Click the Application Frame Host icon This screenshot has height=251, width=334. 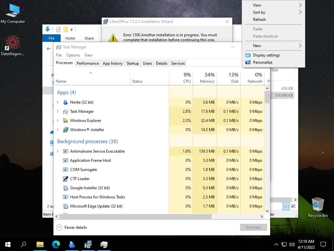coord(65,160)
